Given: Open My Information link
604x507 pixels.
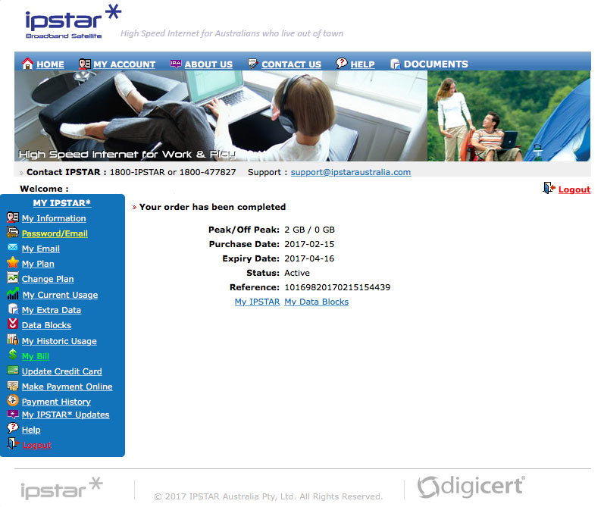Looking at the screenshot, I should click(54, 218).
